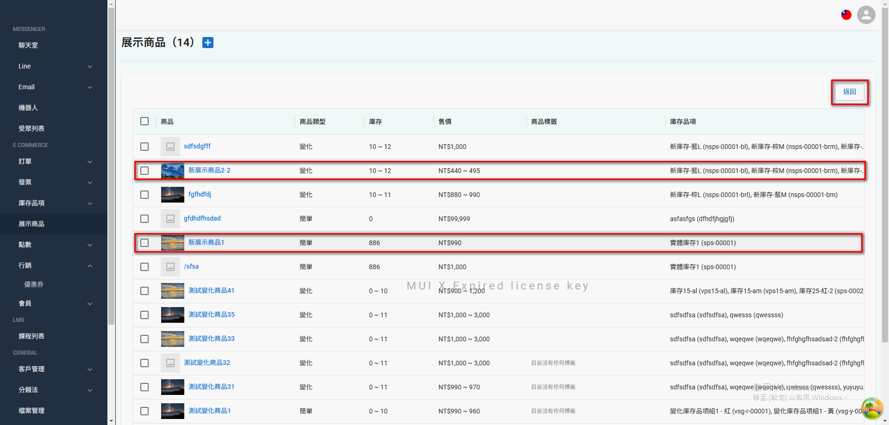
Task: Open the sdfsdgfff placeholder image icon
Action: (x=170, y=147)
